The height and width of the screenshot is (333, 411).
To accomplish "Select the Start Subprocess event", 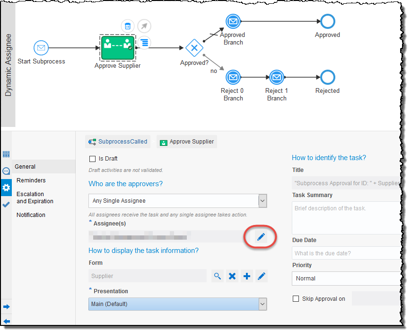I will (x=41, y=48).
